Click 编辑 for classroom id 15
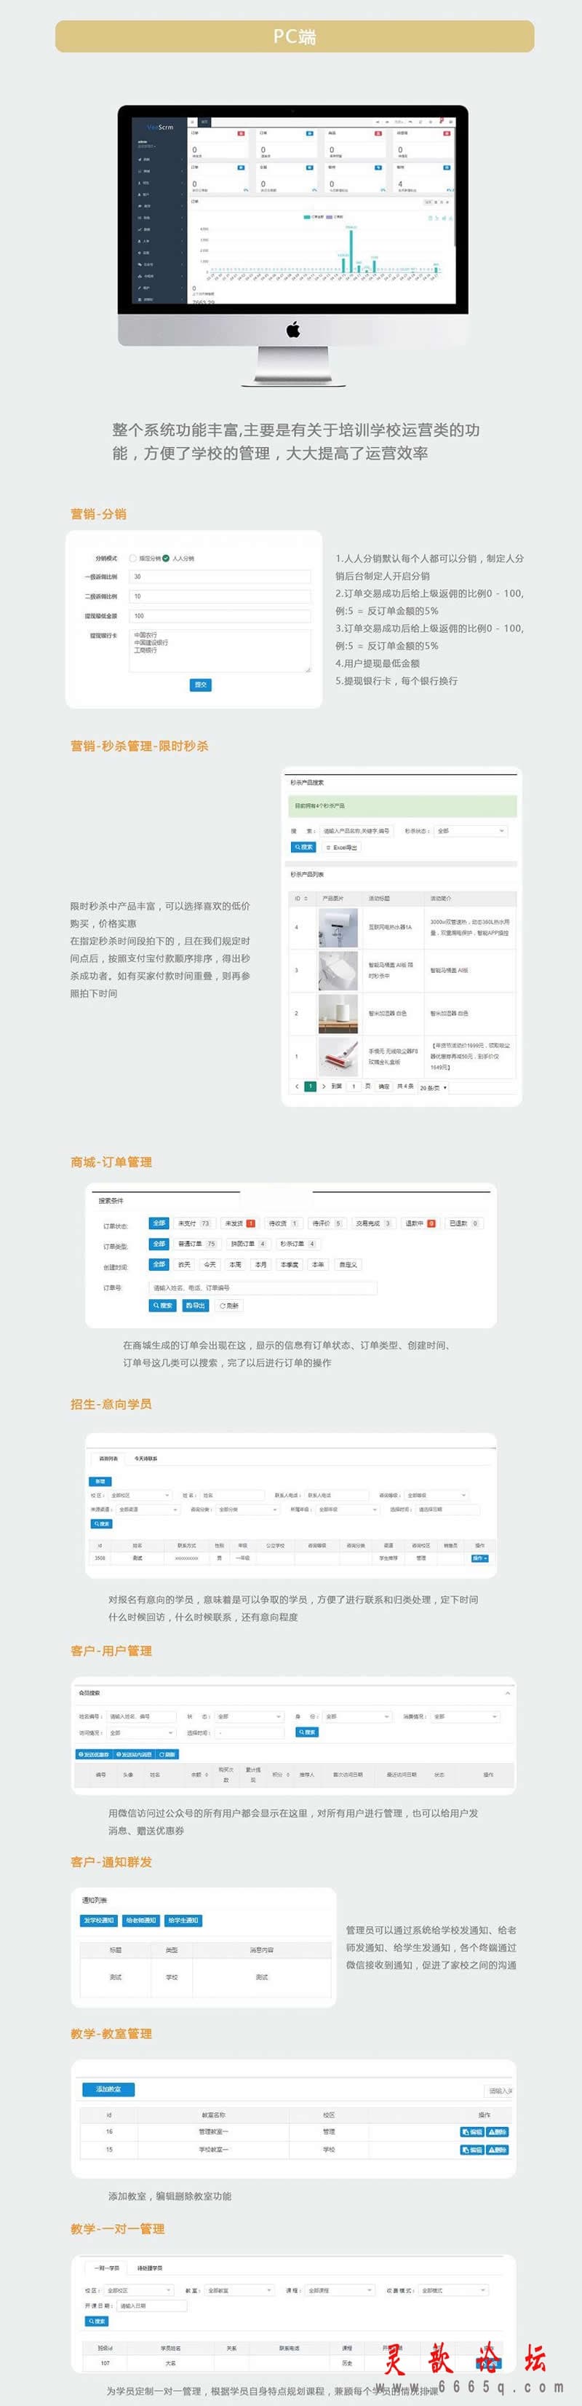The height and width of the screenshot is (2406, 582). pyautogui.click(x=472, y=2150)
